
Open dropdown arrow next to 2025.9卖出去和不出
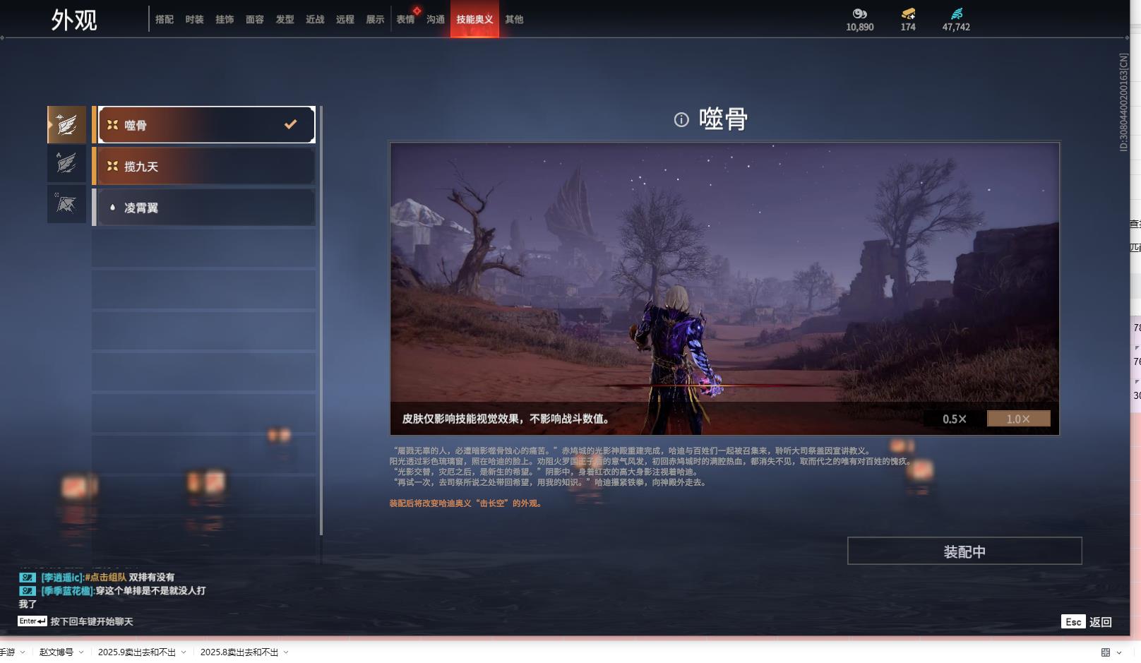(184, 652)
